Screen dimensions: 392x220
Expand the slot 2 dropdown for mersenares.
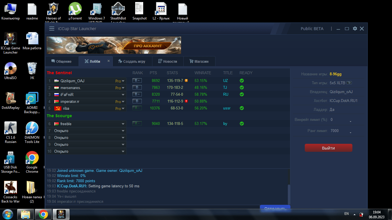123,88
